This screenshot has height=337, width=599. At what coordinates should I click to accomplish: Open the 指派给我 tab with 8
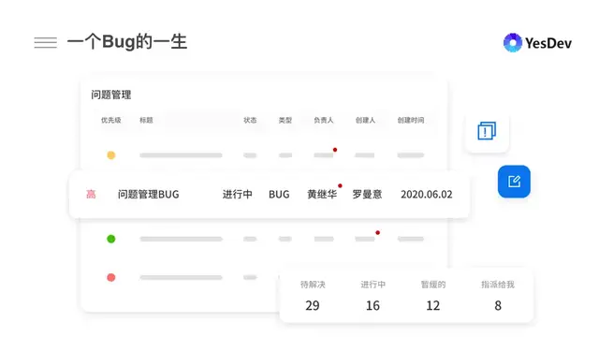[x=498, y=296]
